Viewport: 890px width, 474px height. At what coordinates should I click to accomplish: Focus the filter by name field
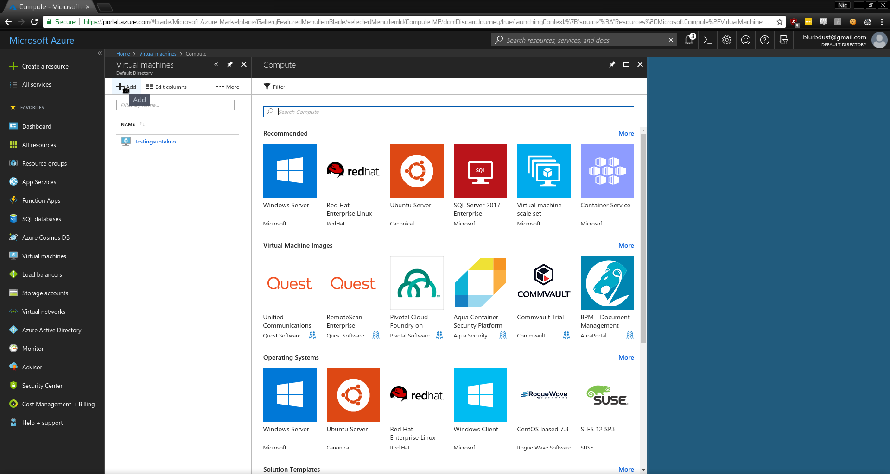click(x=175, y=105)
